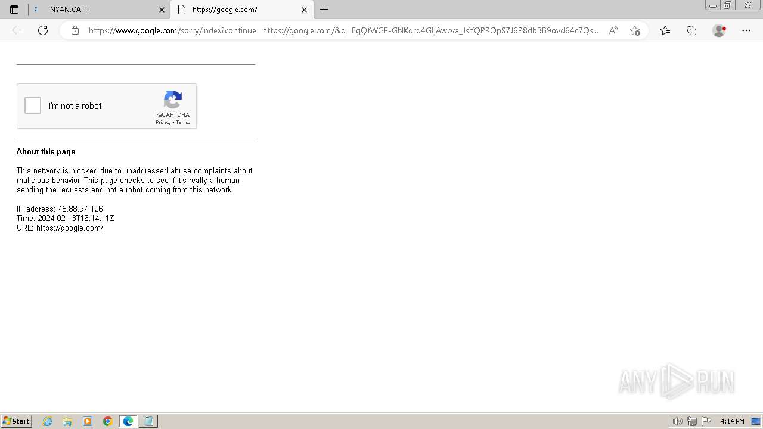Click the network is blocked paragraph
The height and width of the screenshot is (429, 763).
[x=135, y=181]
